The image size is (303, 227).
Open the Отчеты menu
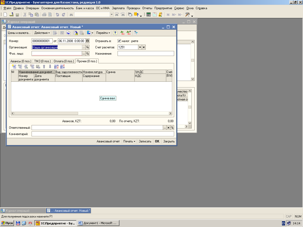(147, 8)
